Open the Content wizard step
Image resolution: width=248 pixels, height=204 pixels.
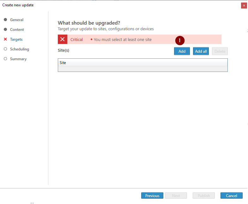coord(17,30)
